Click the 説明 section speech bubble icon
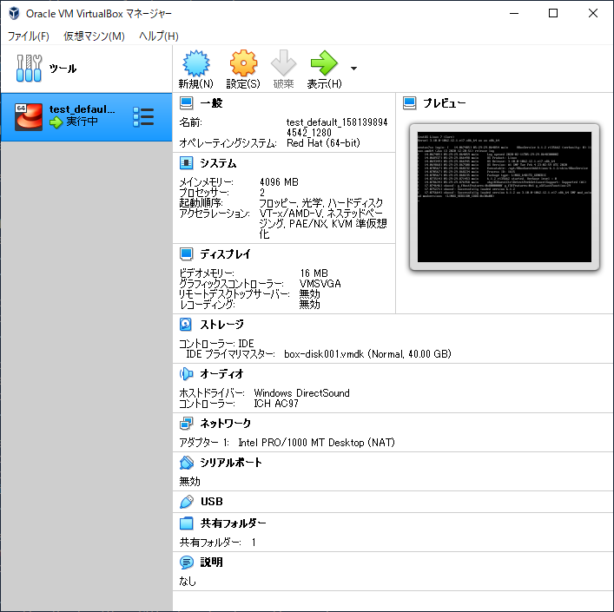This screenshot has height=612, width=614. pos(187,563)
